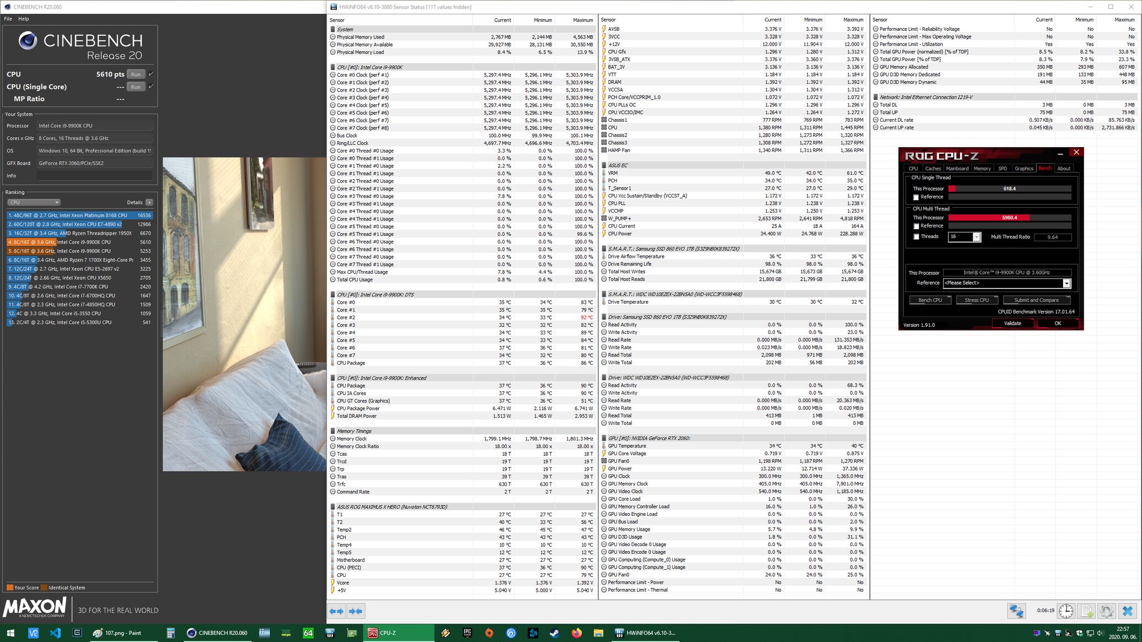Click Xeon Platinum 8168 ranking bar
Viewport: 1142px width, 642px height.
click(79, 215)
